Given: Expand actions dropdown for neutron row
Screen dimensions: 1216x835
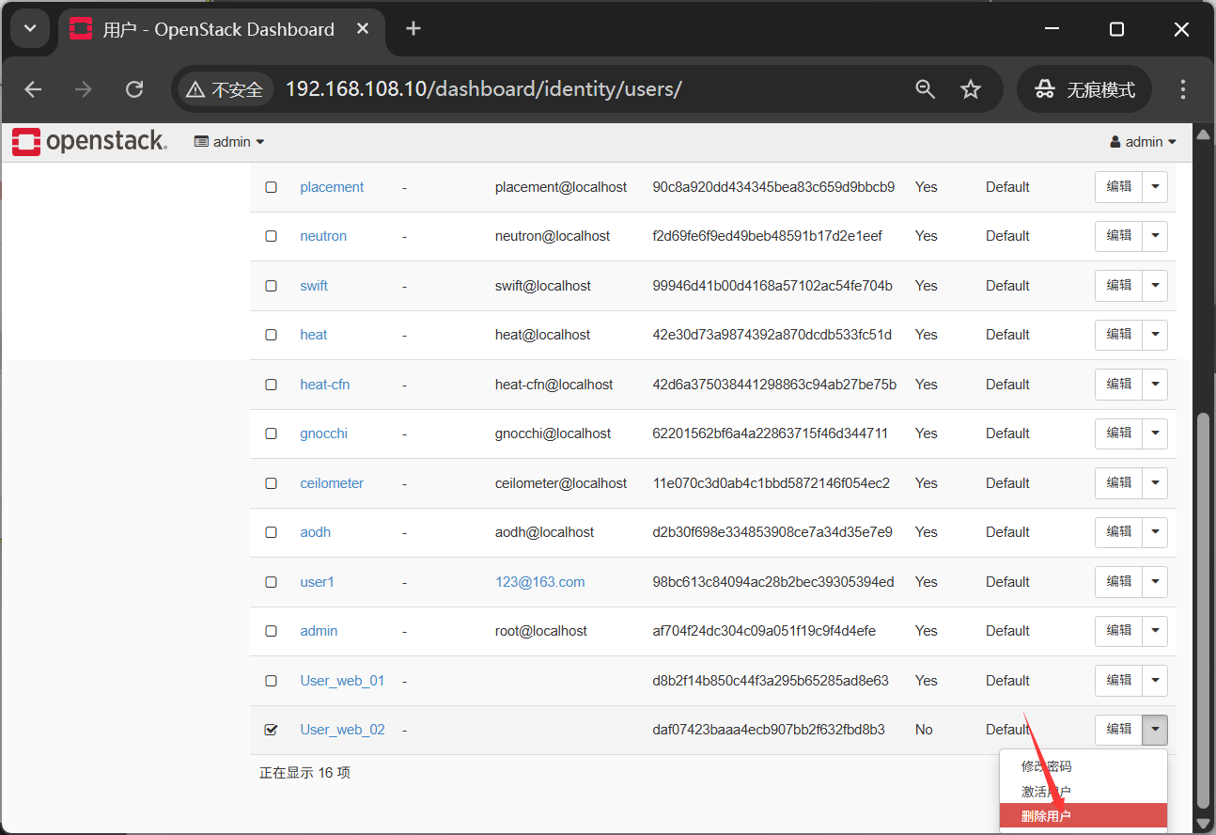Looking at the screenshot, I should [1155, 236].
